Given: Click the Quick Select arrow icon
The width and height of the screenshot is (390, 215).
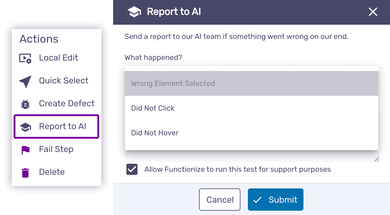Looking at the screenshot, I should click(x=25, y=82).
